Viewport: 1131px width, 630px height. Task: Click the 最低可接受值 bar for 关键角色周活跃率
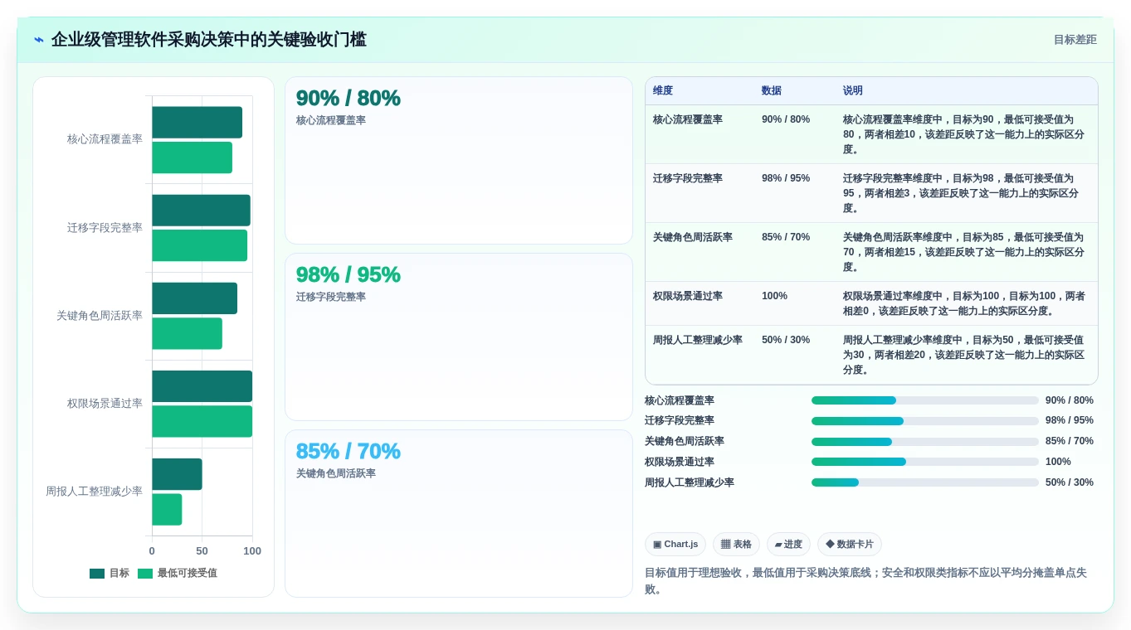187,333
